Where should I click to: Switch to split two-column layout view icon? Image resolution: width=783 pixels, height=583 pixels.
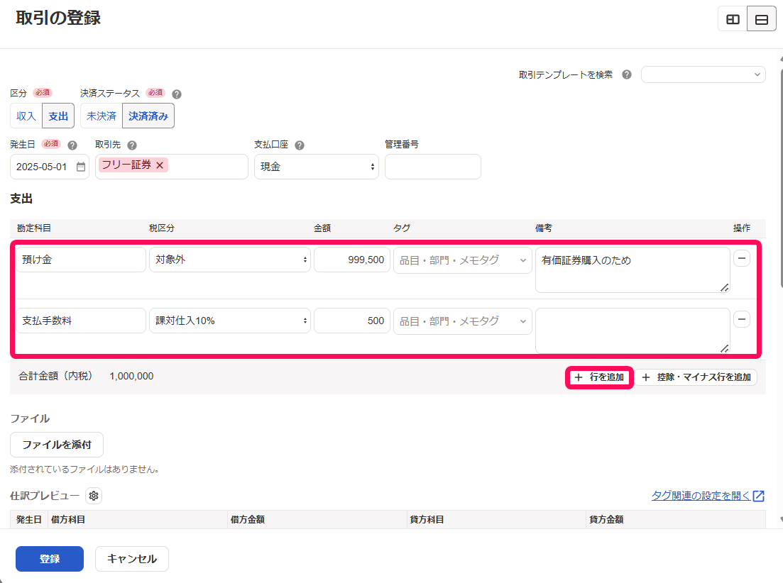click(733, 19)
